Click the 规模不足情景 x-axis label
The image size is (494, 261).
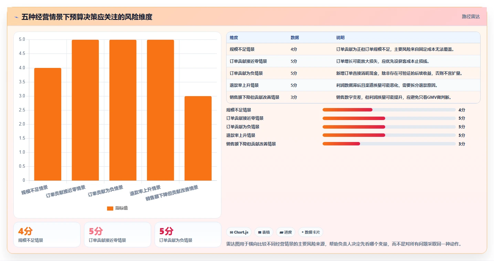coord(34,190)
